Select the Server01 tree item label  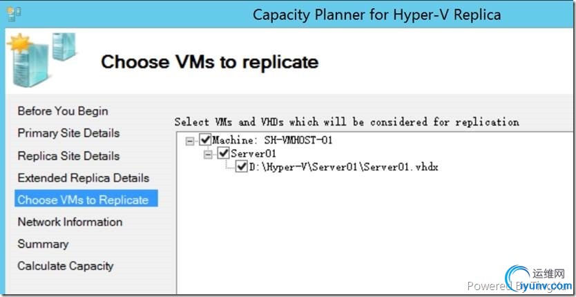(x=255, y=153)
